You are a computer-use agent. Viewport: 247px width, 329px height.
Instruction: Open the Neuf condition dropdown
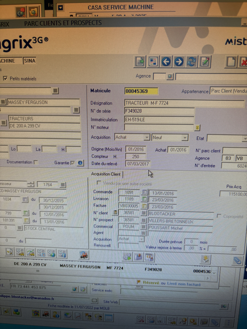point(185,138)
